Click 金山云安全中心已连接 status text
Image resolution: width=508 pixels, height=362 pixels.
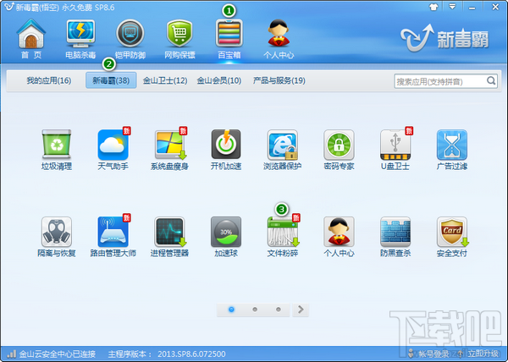click(x=58, y=354)
